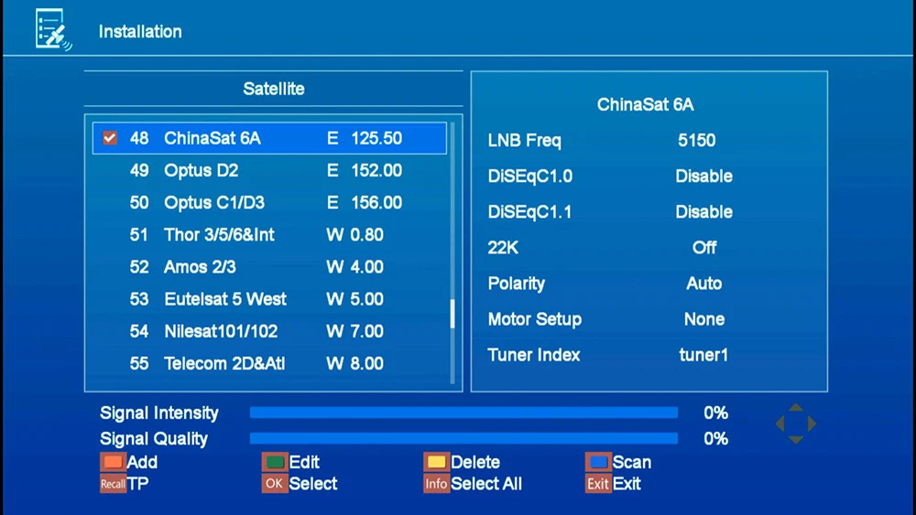916x515 pixels.
Task: Click the Delete label
Action: click(x=475, y=462)
